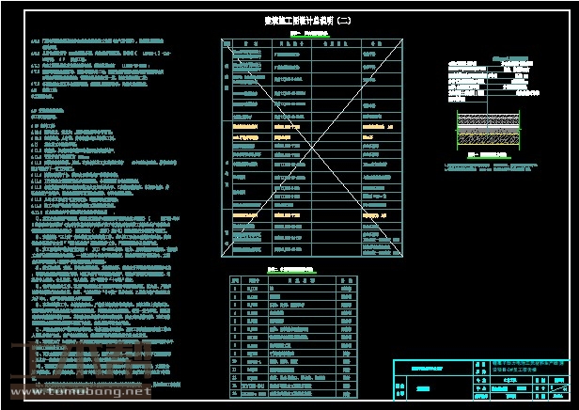Screen dimensions: 579x410
Task: Click the green underlined title above upper table
Action: point(309,33)
